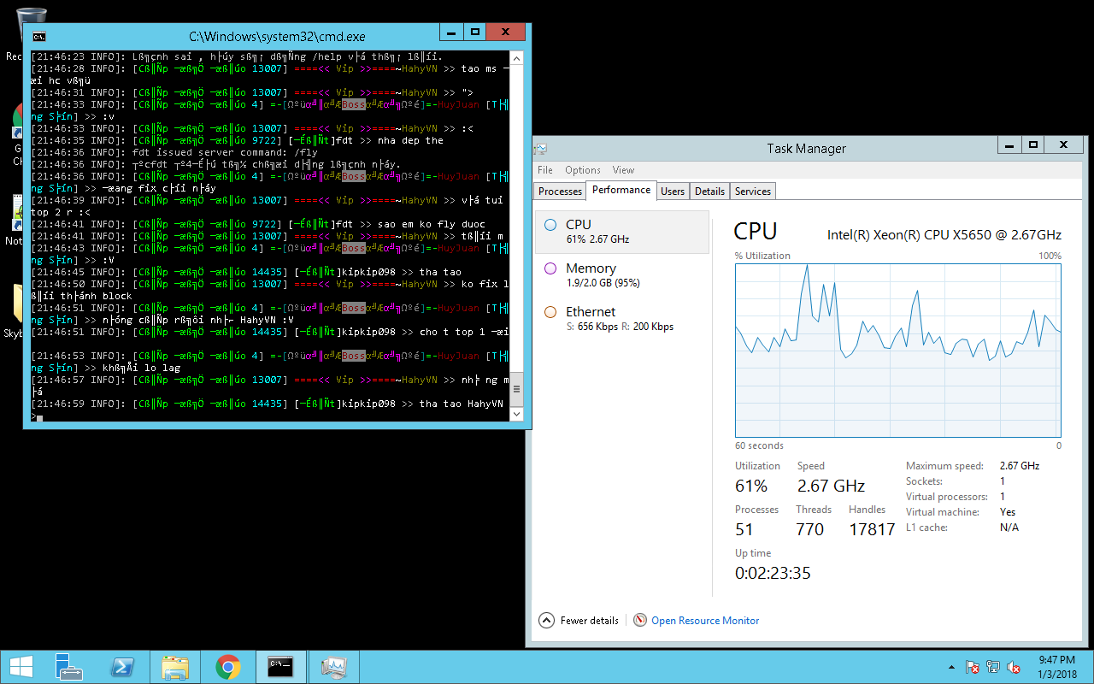1094x684 pixels.
Task: Click the muted volume tray icon
Action: click(1014, 667)
